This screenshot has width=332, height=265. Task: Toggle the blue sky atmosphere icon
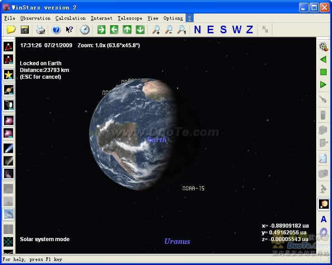tap(9, 214)
